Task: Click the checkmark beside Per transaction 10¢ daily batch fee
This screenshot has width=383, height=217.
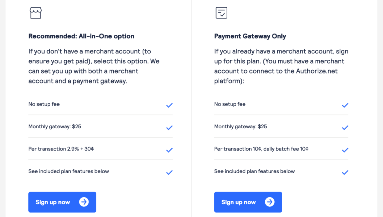Action: point(345,150)
